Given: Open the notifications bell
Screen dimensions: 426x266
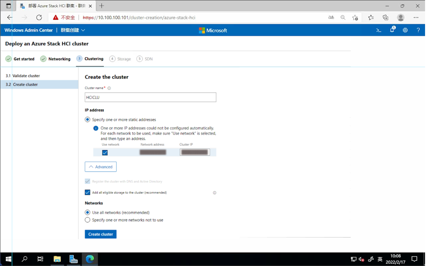Looking at the screenshot, I should 392,30.
